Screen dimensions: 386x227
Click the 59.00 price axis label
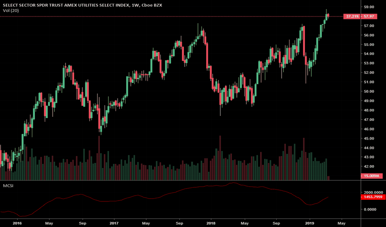[369, 7]
